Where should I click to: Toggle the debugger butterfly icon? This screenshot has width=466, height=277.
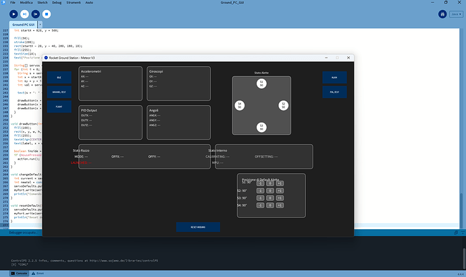[x=442, y=14]
